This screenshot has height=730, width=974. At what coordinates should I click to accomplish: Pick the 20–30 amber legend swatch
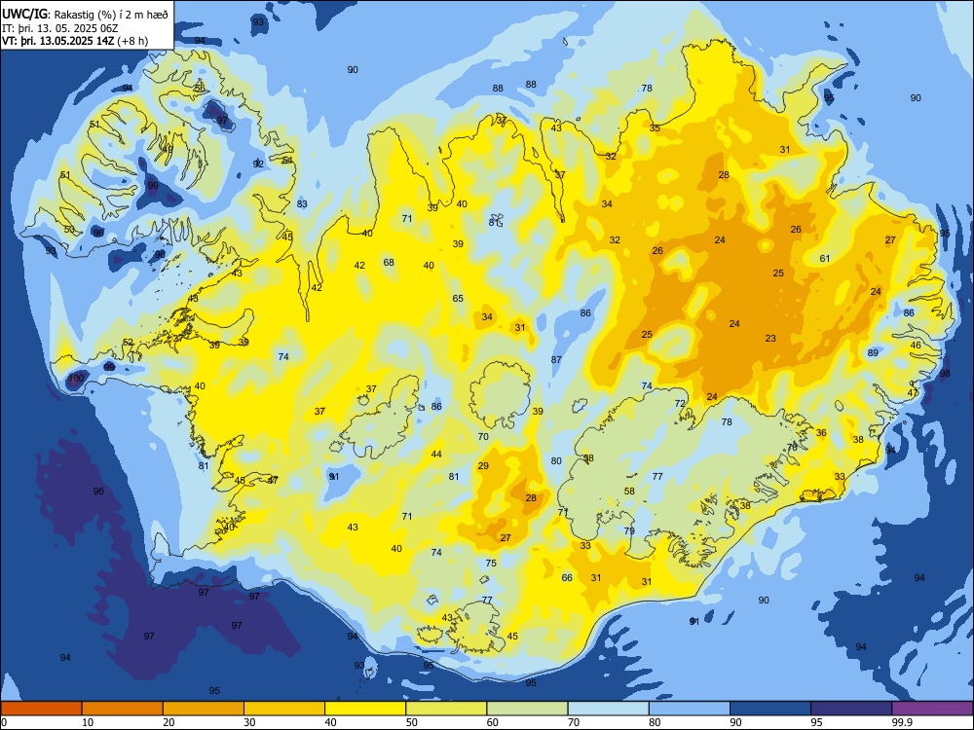[x=204, y=709]
